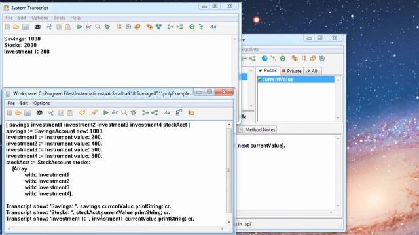This screenshot has width=419, height=235.
Task: Click the Workspace vertical scrollbar thumb
Action: point(228,170)
